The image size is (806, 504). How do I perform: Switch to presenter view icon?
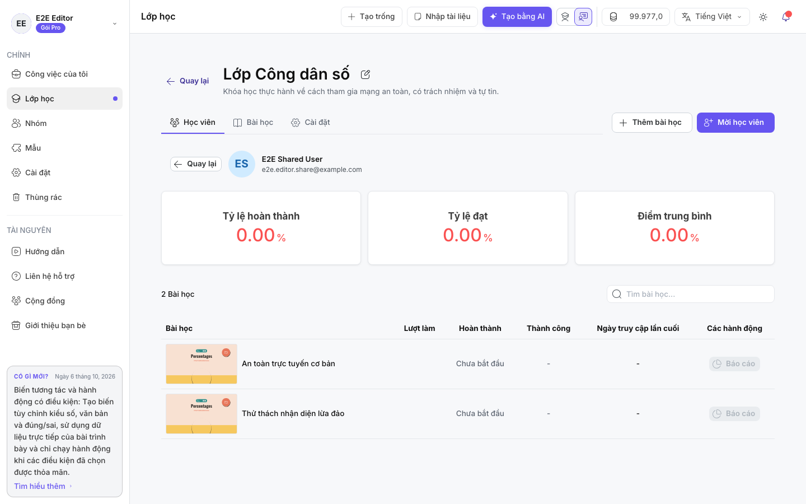pos(583,17)
